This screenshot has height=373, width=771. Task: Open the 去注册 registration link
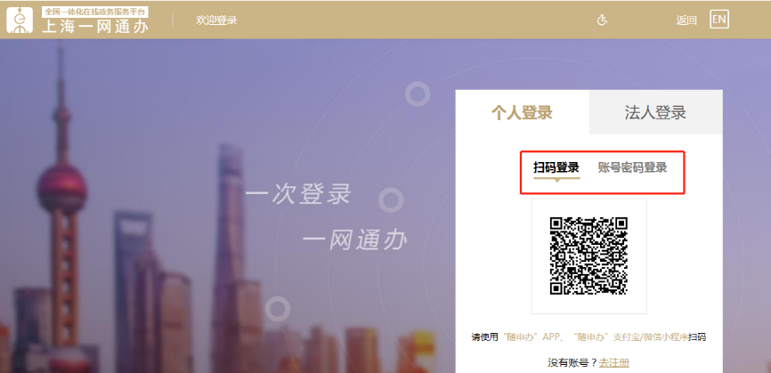tap(613, 362)
